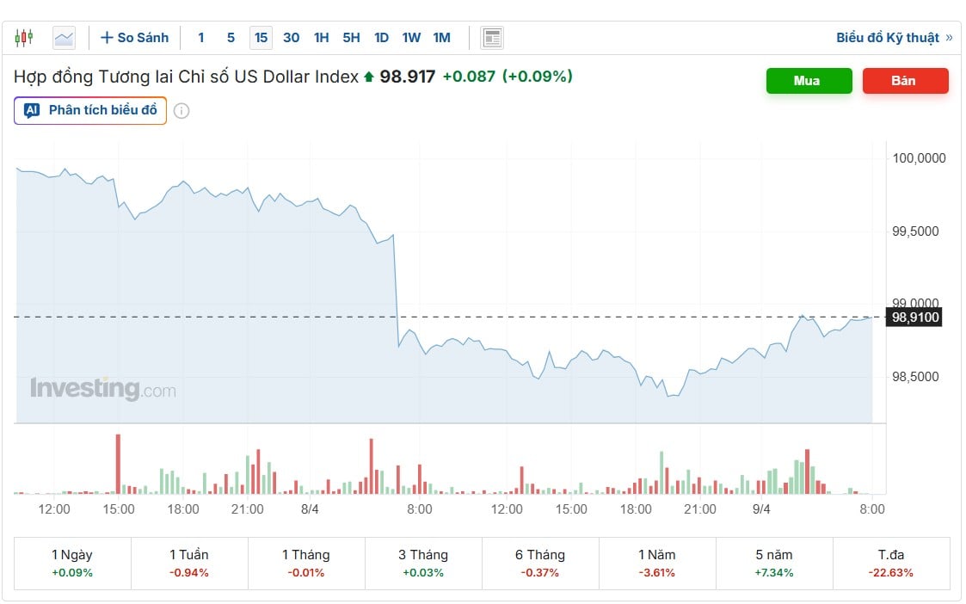The width and height of the screenshot is (966, 604).
Task: Click the So Sánh compare plus icon
Action: click(x=108, y=37)
